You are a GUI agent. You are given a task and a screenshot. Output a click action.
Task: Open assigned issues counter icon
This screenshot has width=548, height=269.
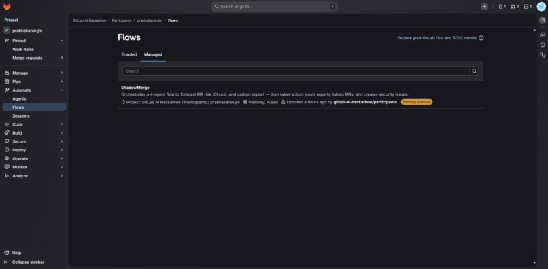pos(502,7)
